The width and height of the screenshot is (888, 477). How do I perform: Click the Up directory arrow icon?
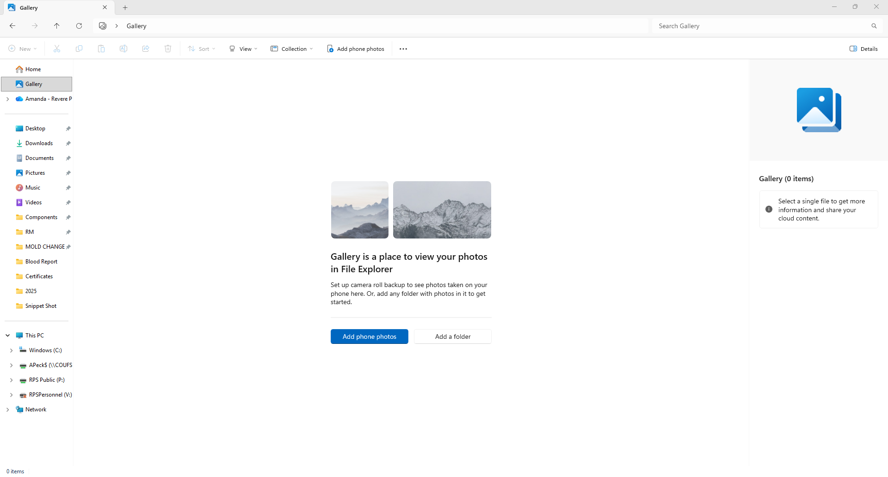tap(57, 26)
